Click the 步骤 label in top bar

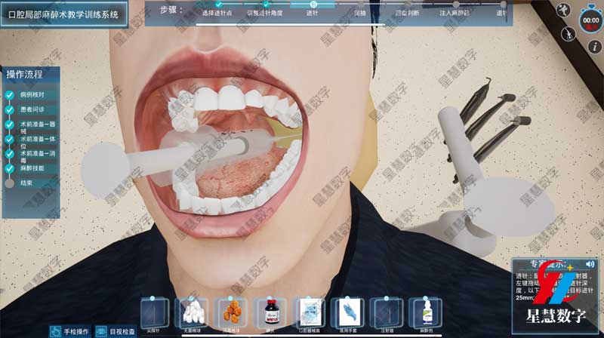171,10
